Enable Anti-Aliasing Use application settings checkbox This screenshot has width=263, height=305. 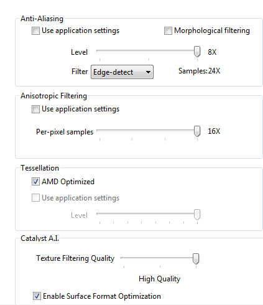pos(35,31)
